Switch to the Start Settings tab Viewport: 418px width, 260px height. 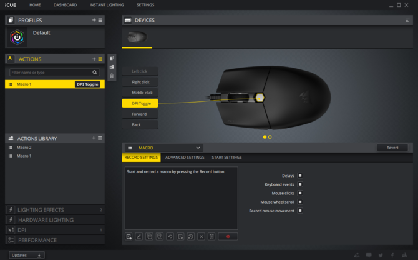[x=227, y=157]
